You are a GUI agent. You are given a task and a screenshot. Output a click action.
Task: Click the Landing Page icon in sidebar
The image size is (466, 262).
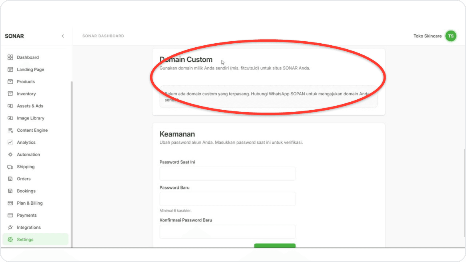click(x=10, y=69)
